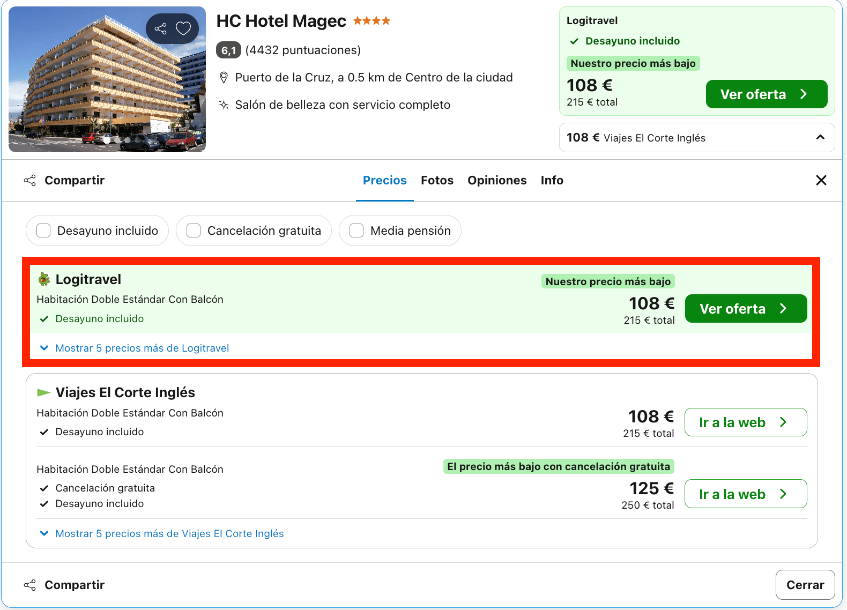Click the Viajes El Corte Inglés flag logo
The width and height of the screenshot is (847, 610).
pyautogui.click(x=43, y=393)
